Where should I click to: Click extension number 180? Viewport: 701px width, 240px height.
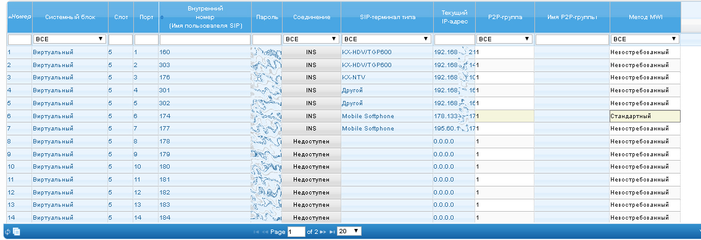pyautogui.click(x=165, y=167)
